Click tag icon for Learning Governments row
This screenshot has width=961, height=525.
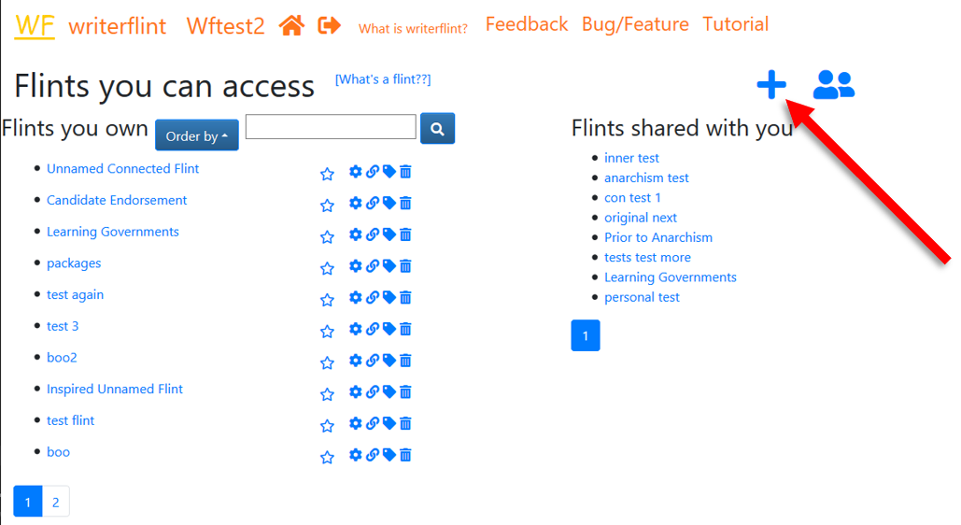point(389,234)
